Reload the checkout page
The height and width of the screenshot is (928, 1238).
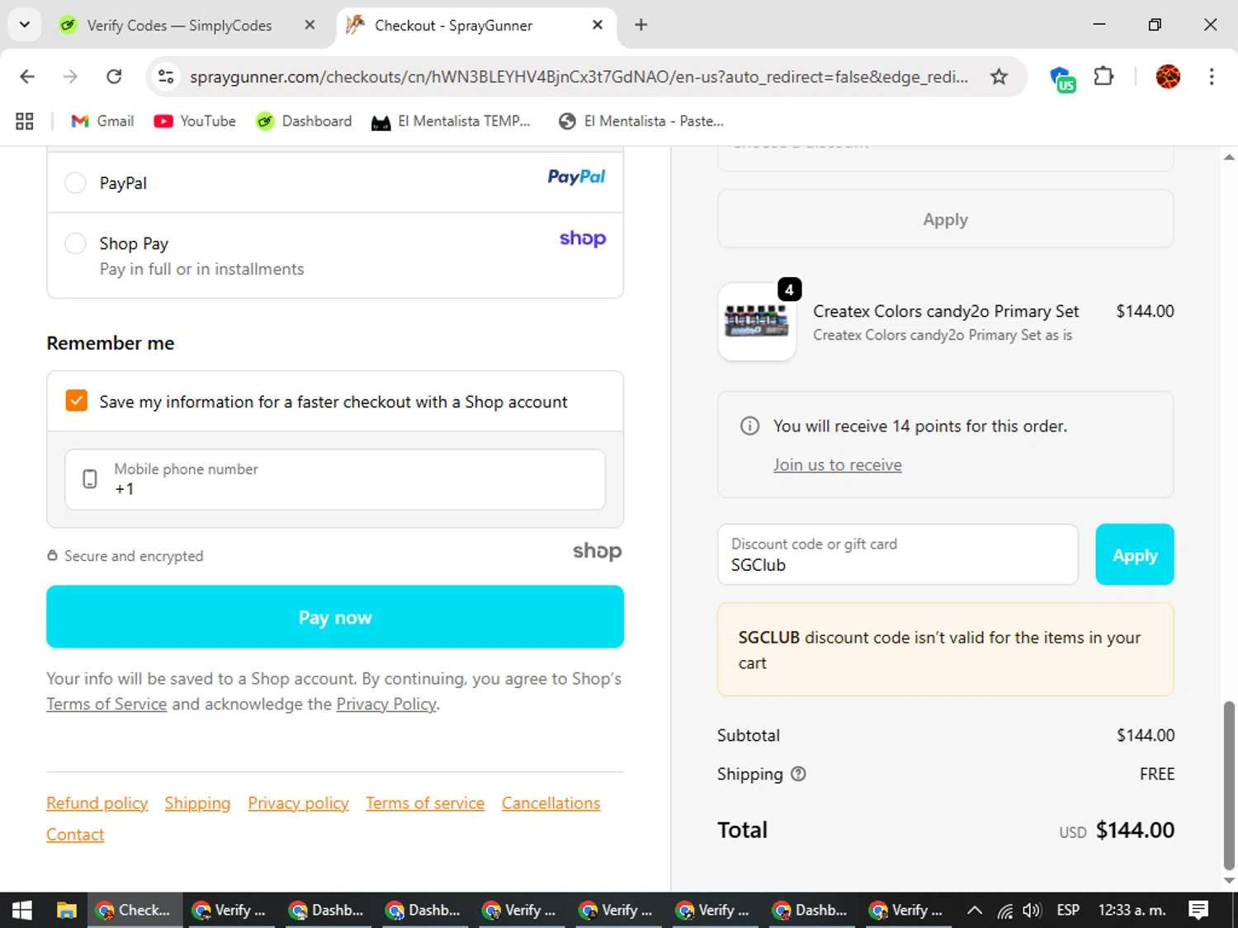point(114,77)
